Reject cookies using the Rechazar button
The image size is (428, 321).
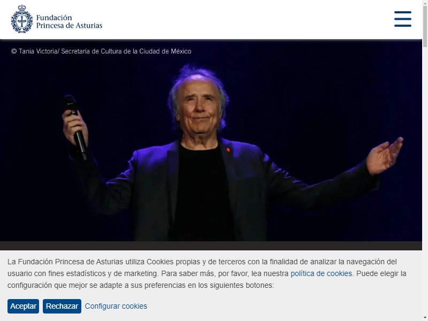tap(62, 306)
